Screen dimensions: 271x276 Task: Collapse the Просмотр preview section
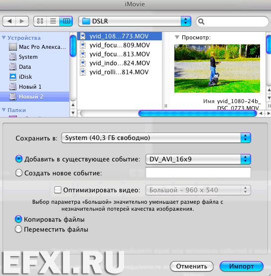tap(177, 37)
